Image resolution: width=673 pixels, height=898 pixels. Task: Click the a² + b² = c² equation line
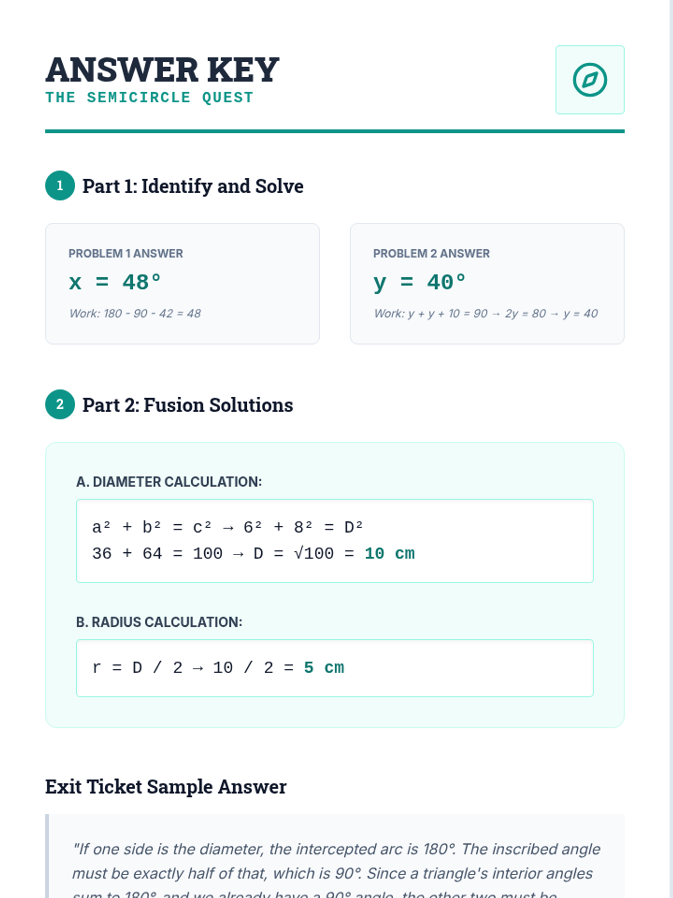pyautogui.click(x=228, y=528)
